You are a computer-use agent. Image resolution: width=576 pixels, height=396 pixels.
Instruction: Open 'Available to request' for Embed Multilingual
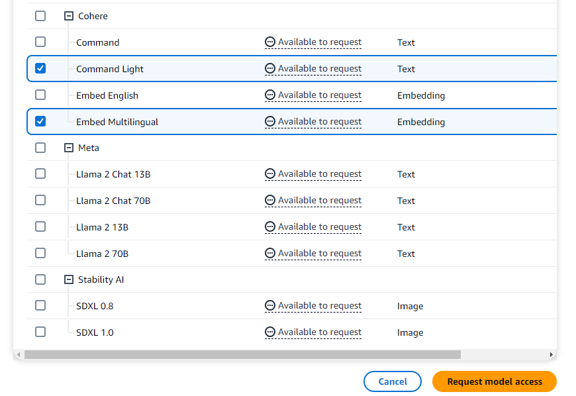tap(320, 122)
